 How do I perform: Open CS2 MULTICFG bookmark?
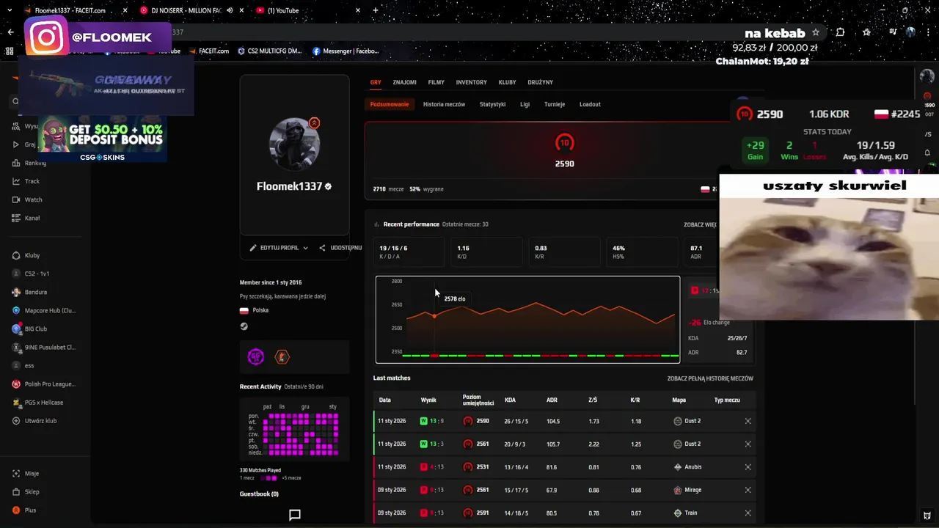(269, 51)
